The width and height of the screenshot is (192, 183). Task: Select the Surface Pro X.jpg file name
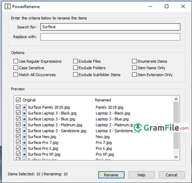point(43,148)
